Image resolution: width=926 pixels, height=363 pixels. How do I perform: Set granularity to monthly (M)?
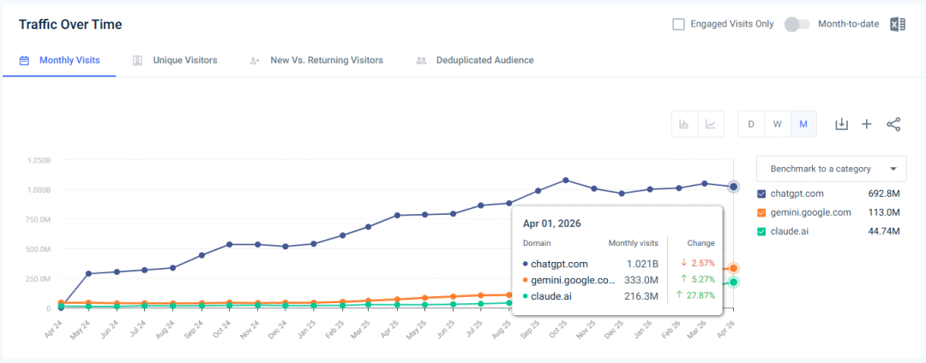tap(803, 124)
